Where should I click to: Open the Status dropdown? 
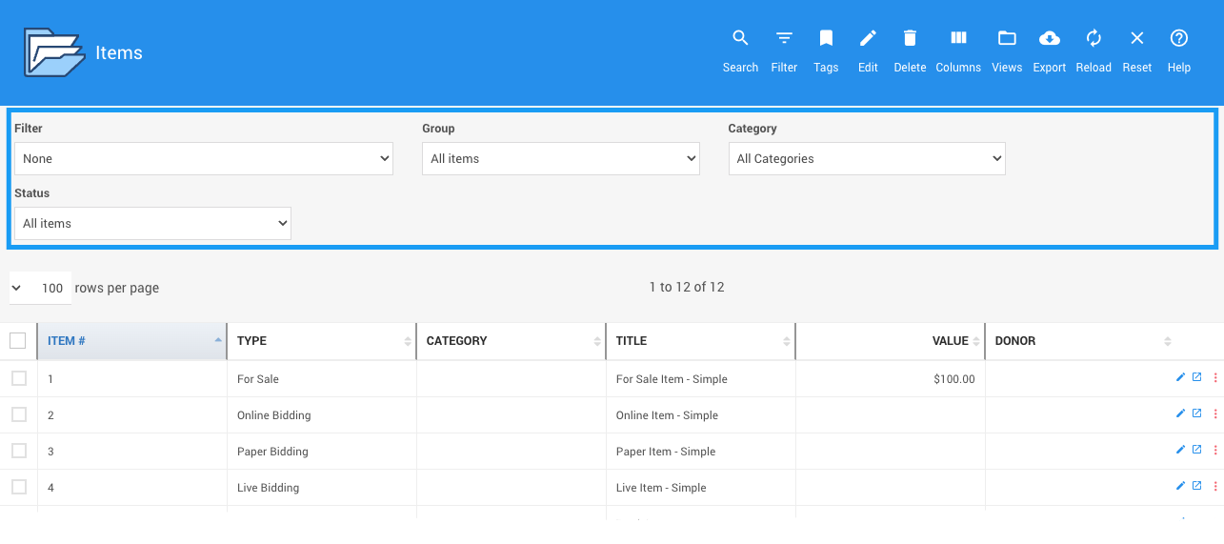(x=152, y=224)
